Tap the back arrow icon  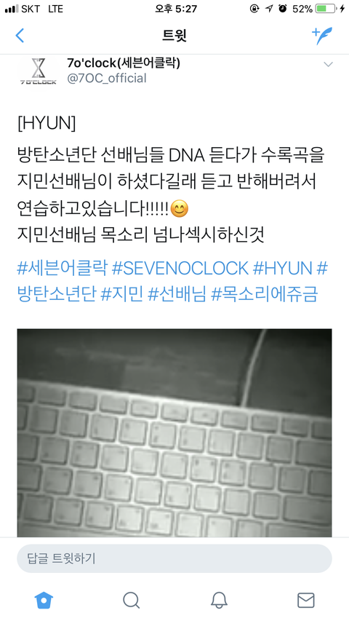20,35
